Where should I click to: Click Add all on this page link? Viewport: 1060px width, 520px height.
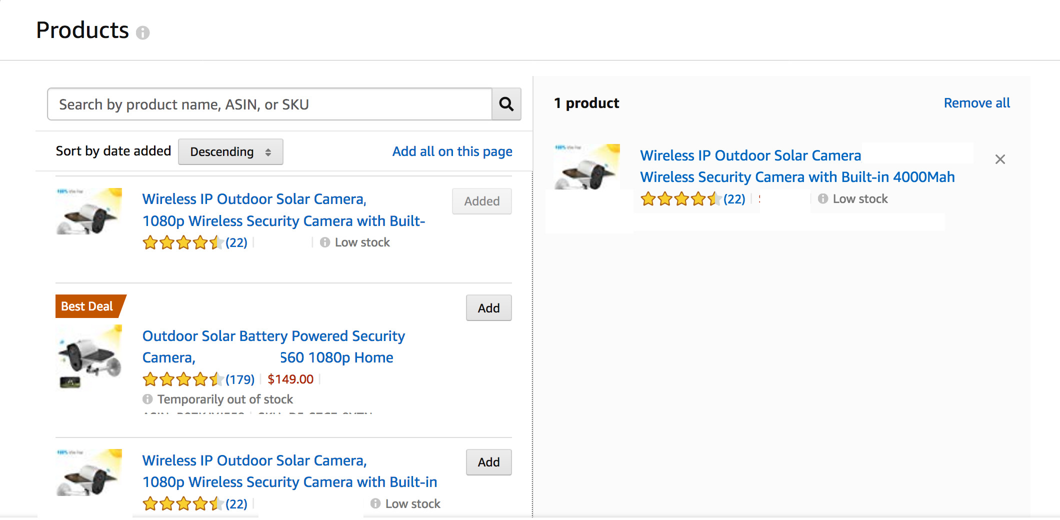click(x=452, y=151)
